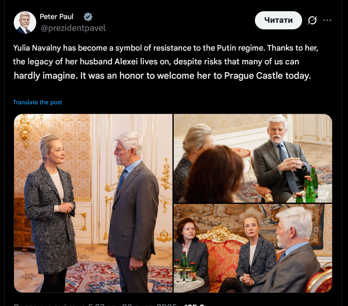Click the display name Peter Paul

tap(57, 17)
